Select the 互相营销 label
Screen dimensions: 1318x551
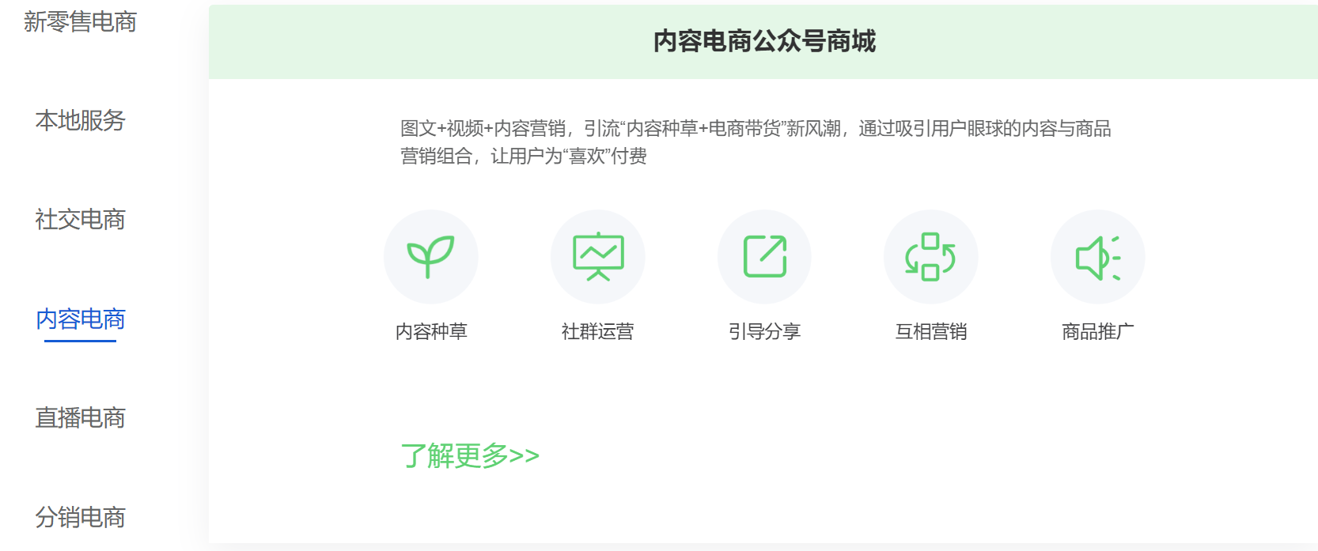tap(931, 331)
